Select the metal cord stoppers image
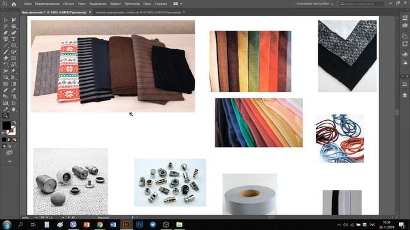The image size is (410, 230). 170,183
